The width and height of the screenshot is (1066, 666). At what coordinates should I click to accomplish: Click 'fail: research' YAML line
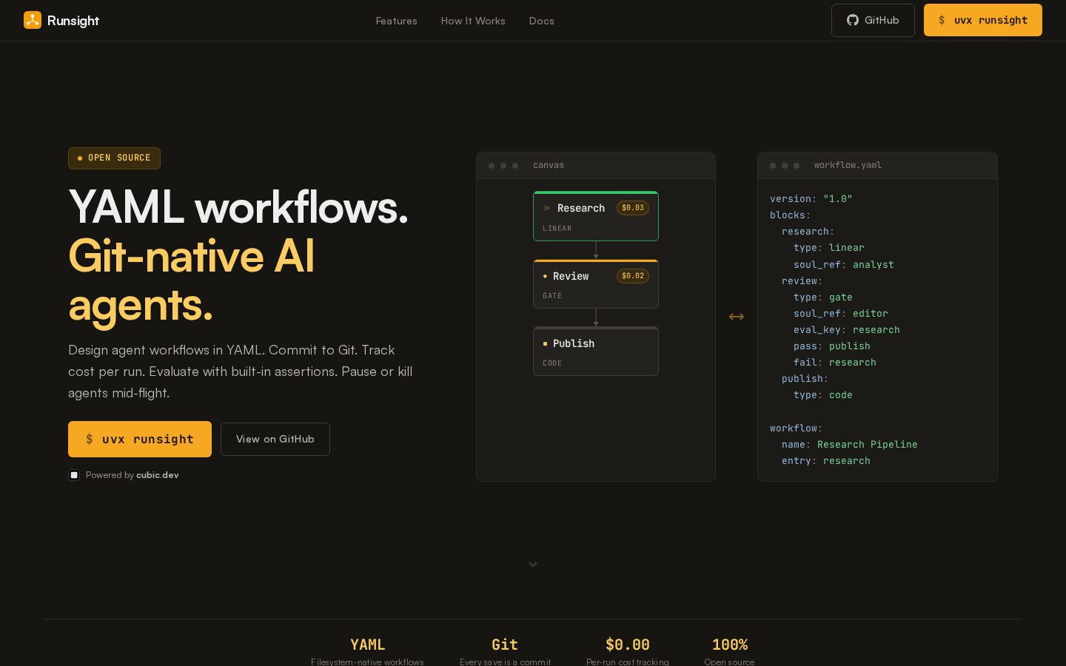(x=835, y=362)
